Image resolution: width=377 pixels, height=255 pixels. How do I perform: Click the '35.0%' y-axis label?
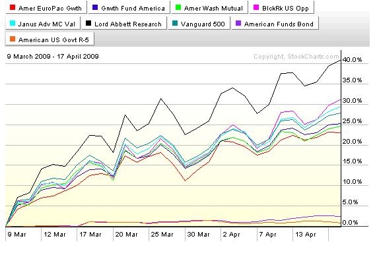[x=352, y=80]
